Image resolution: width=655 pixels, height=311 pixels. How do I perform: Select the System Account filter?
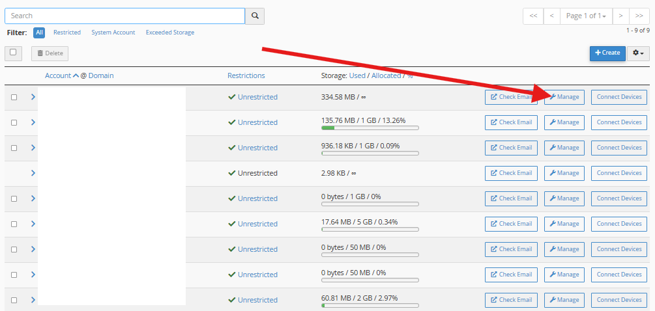point(113,33)
